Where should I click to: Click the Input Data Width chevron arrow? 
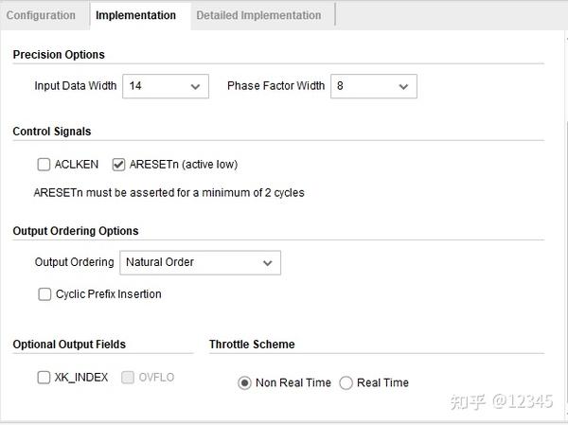click(x=195, y=87)
